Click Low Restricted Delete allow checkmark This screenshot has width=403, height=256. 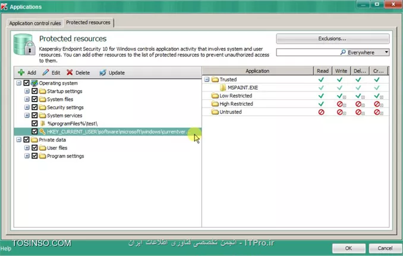358,96
